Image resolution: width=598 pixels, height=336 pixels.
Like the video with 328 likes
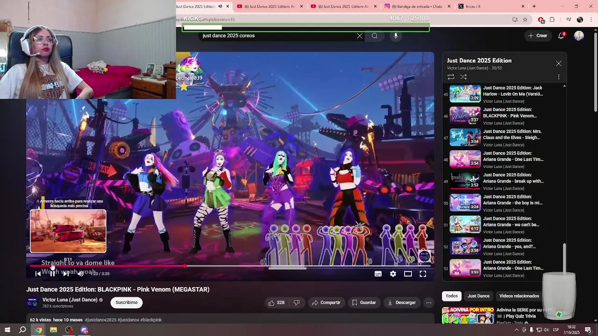click(x=276, y=302)
